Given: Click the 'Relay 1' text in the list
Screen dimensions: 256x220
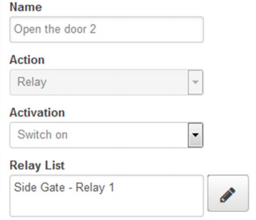Looking at the screenshot, I should pyautogui.click(x=95, y=187).
